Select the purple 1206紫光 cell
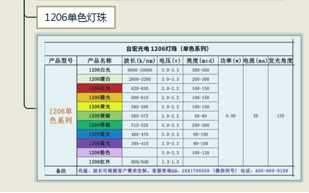The image size is (309, 193). [x=100, y=143]
